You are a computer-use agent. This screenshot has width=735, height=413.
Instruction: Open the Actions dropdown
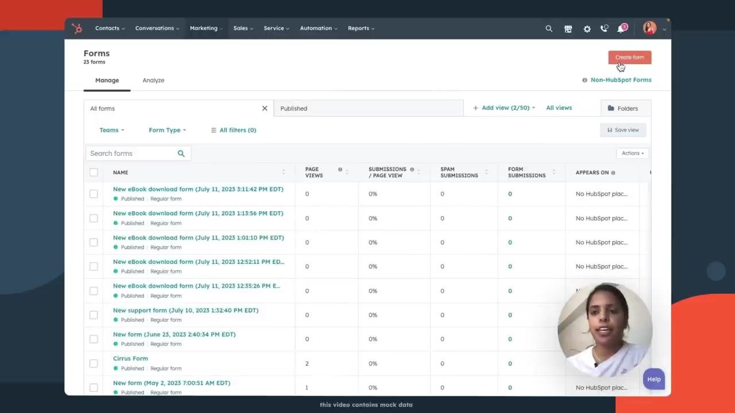(x=632, y=153)
